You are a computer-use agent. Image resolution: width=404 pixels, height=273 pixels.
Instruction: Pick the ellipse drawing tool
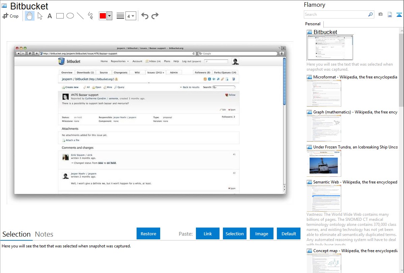point(70,16)
